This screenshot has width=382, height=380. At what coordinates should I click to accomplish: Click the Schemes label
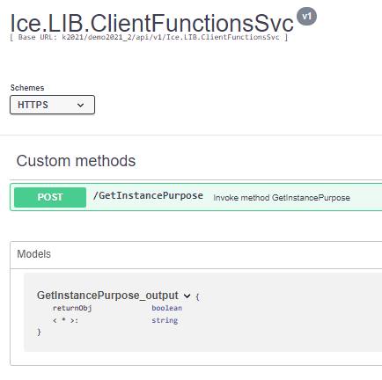tap(27, 88)
